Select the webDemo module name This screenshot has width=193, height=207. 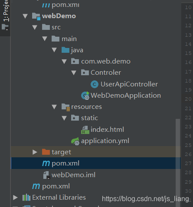tap(59, 16)
